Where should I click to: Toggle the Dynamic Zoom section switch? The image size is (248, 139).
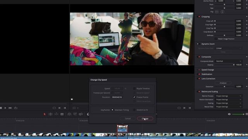click(x=198, y=44)
